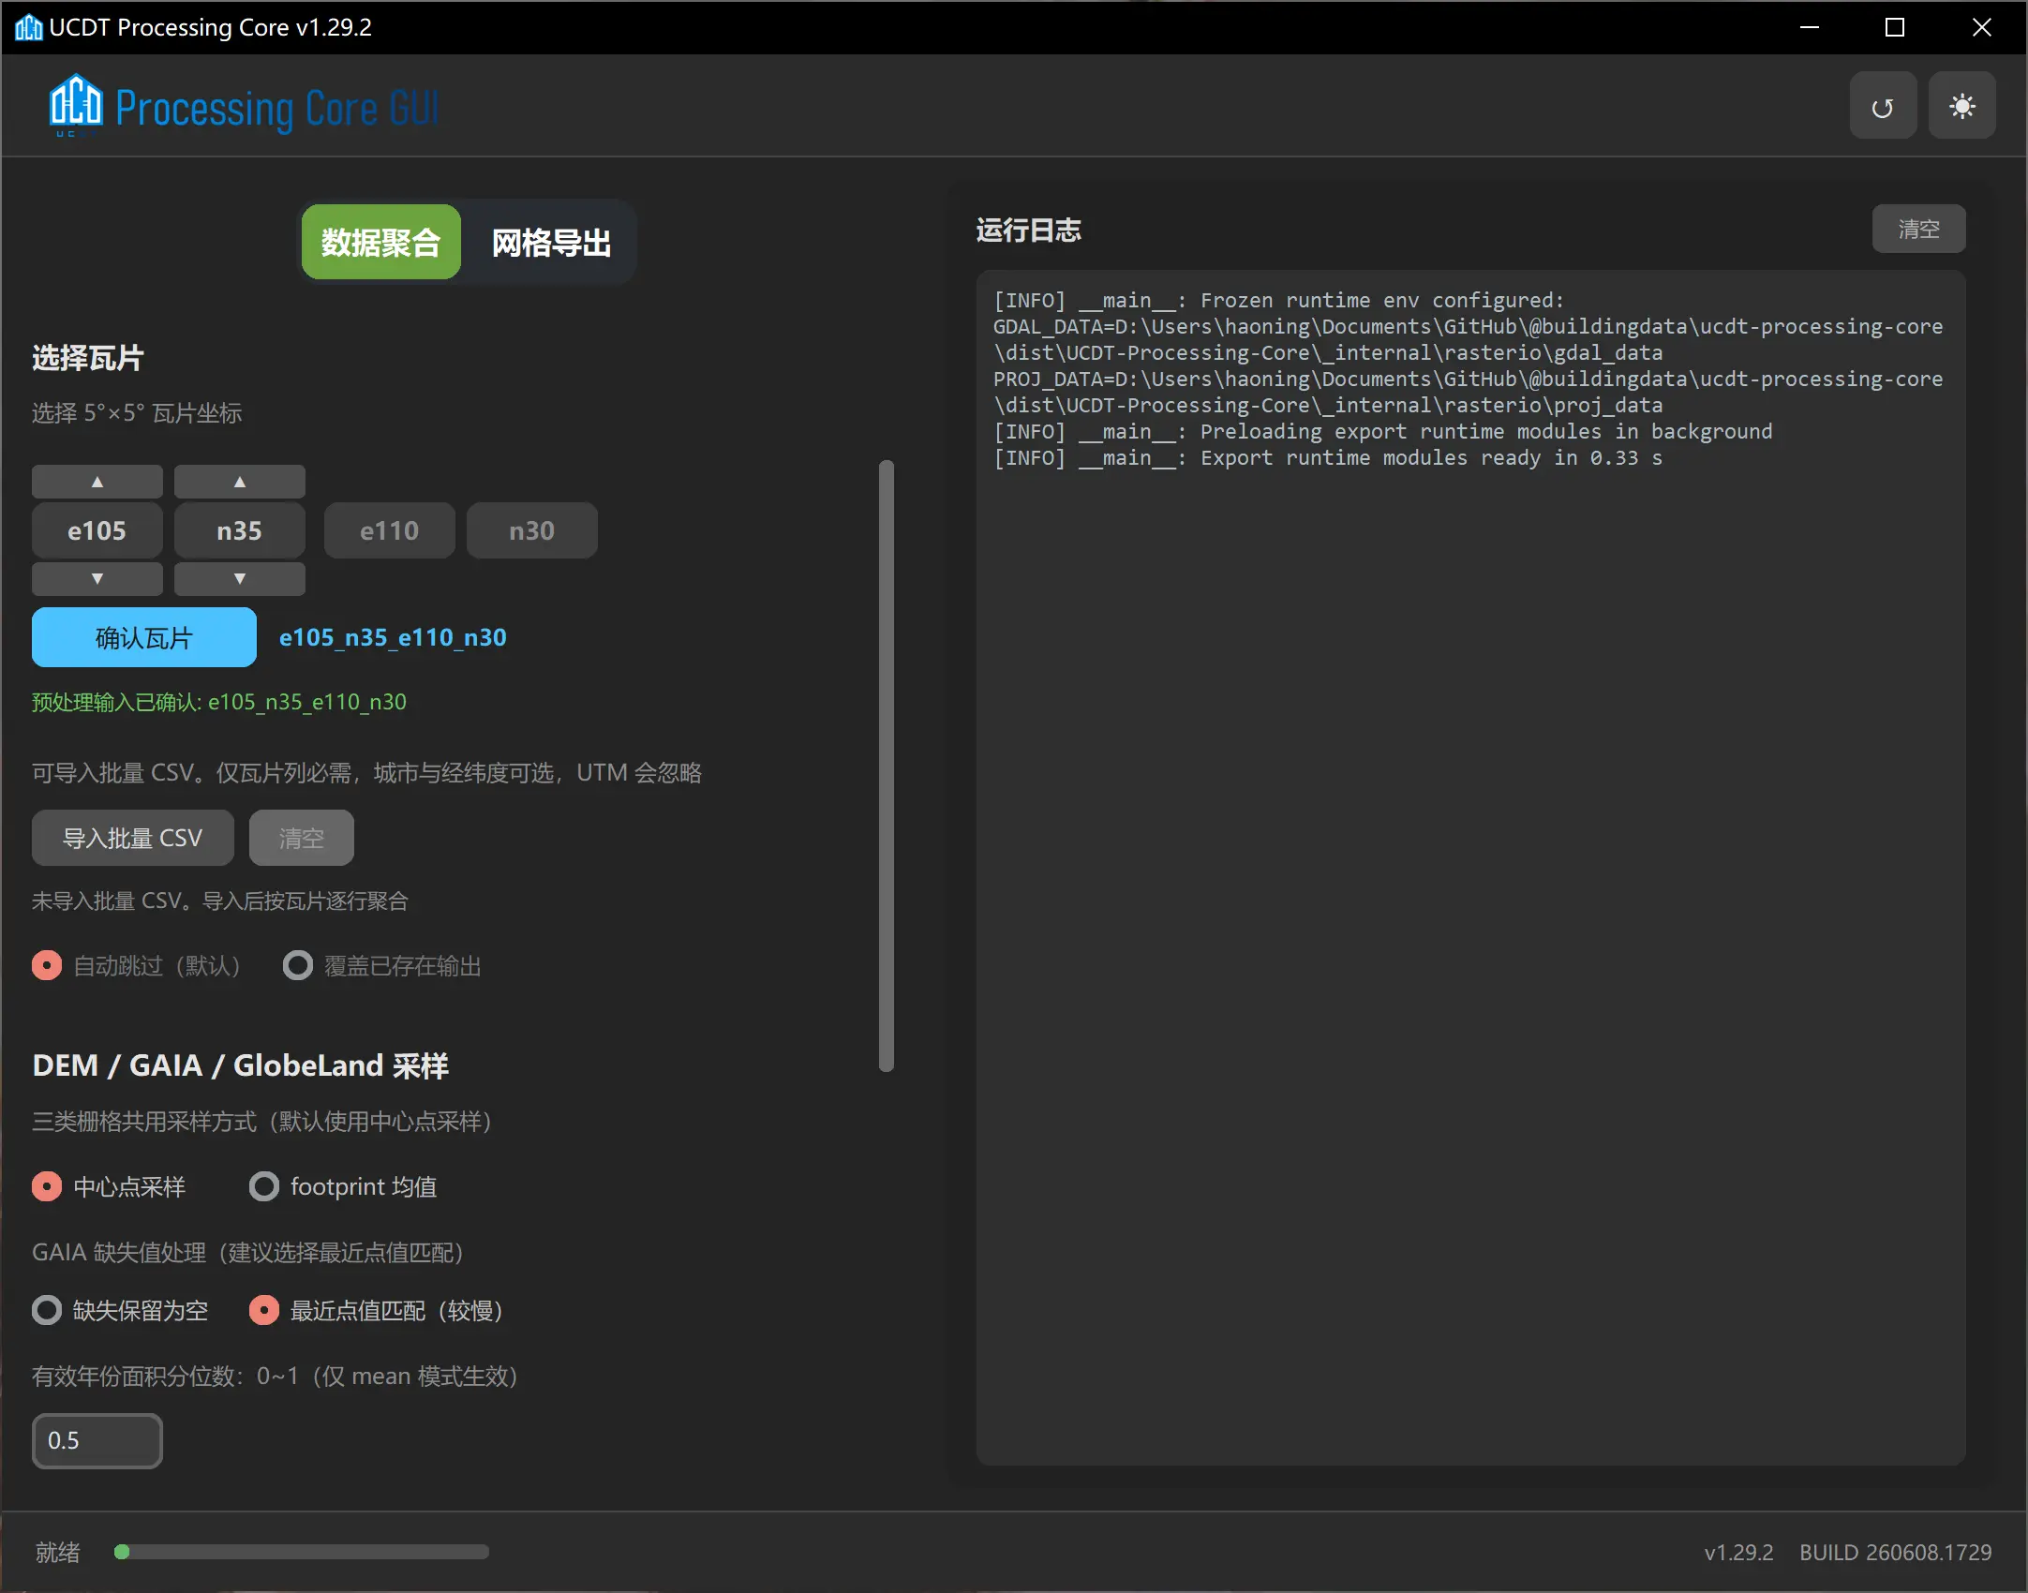2028x1593 pixels.
Task: Click blue tile label e105_n35_e110_n30
Action: click(x=393, y=637)
